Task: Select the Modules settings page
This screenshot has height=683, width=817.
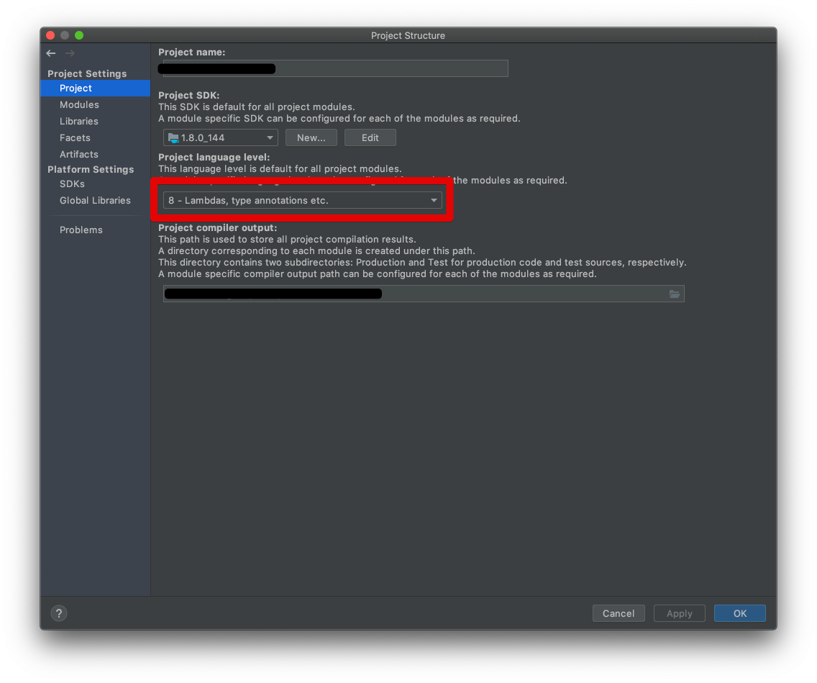Action: tap(79, 104)
